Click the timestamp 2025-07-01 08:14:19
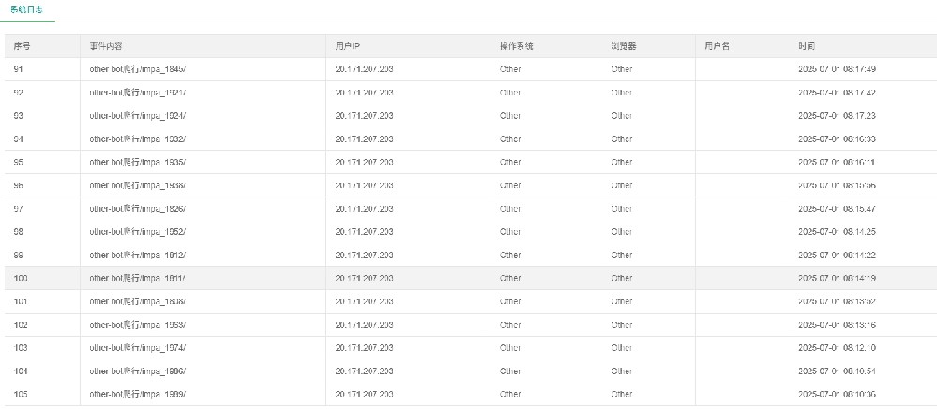The image size is (937, 409). click(x=838, y=278)
